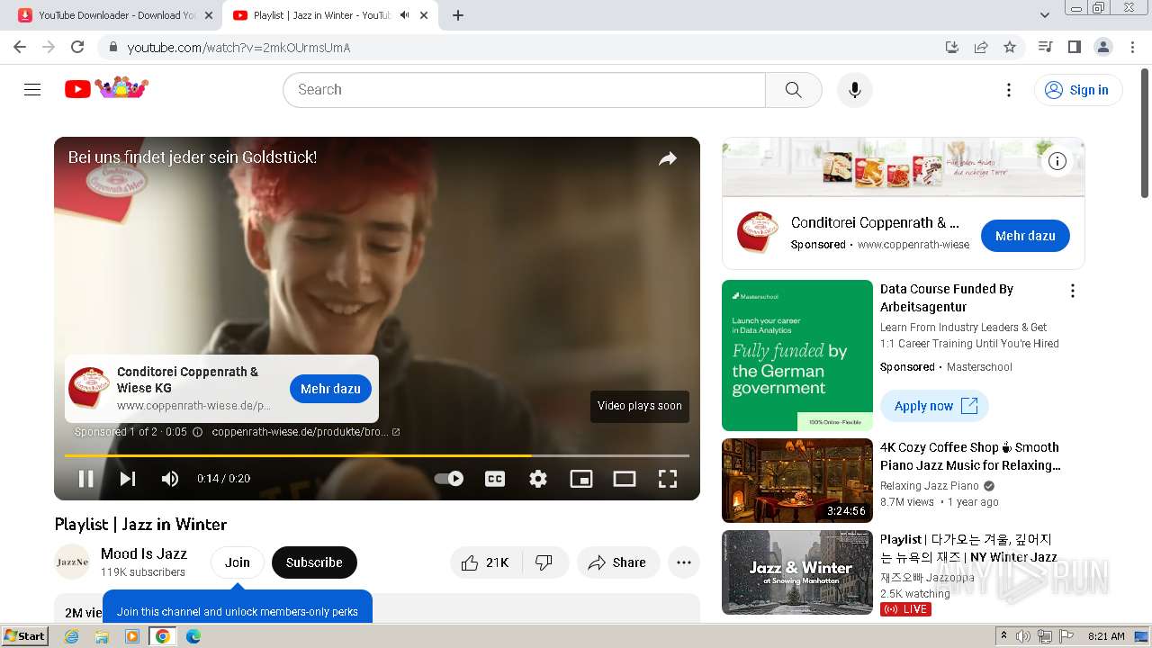Go back in browser history

coord(20,47)
